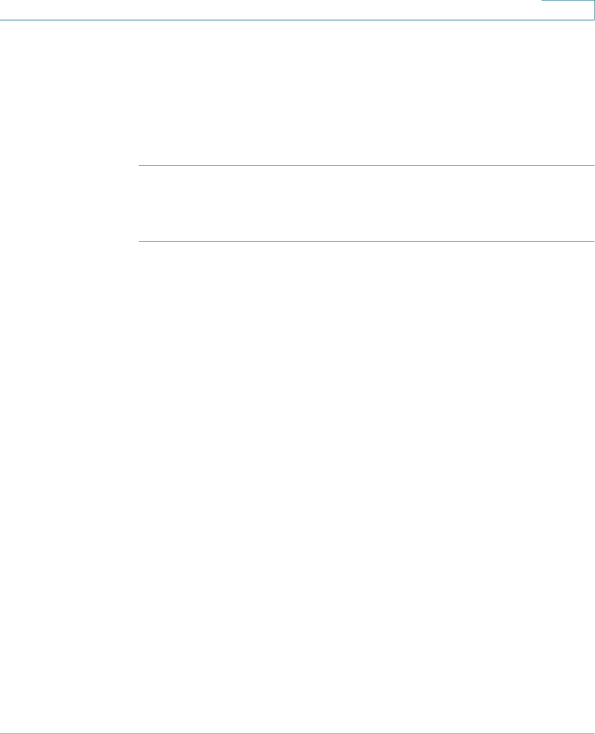
Task: Click the blank page body below the note block
Action: point(367,487)
